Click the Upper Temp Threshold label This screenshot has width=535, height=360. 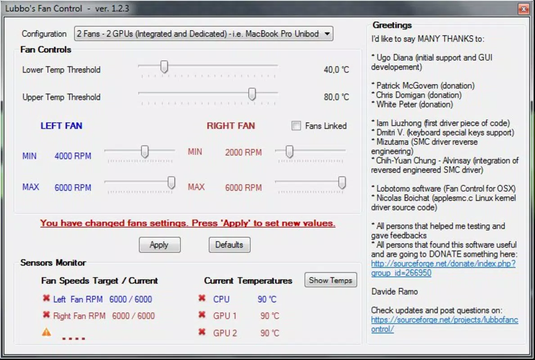click(x=61, y=97)
